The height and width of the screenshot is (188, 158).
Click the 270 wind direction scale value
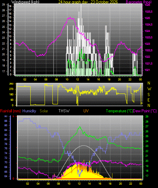point(11,89)
